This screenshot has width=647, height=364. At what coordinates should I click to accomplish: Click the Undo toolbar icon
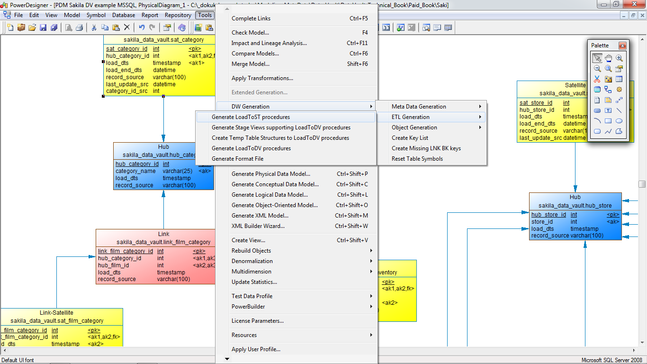point(141,27)
